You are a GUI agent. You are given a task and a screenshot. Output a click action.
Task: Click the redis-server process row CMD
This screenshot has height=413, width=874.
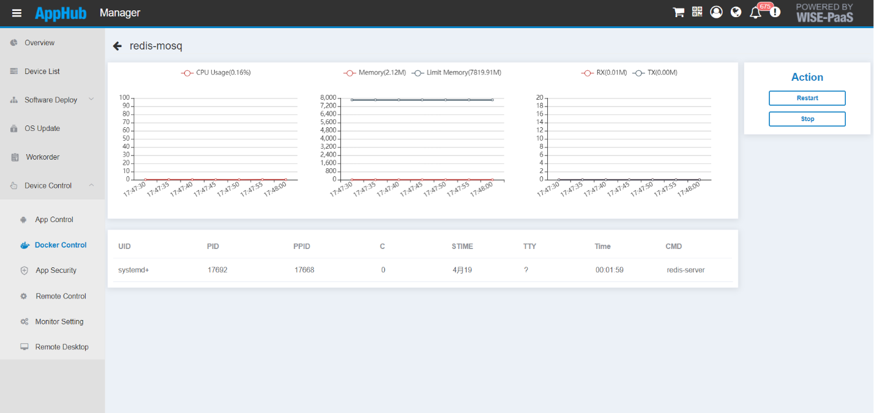[x=685, y=270]
